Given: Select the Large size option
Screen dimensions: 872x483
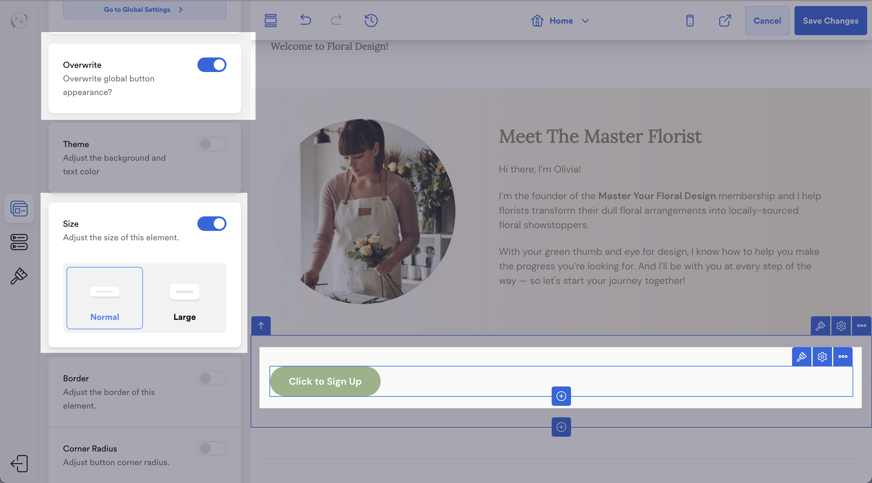Looking at the screenshot, I should 184,298.
